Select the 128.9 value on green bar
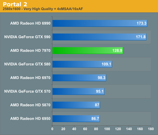The image size is (158, 135). pyautogui.click(x=117, y=51)
